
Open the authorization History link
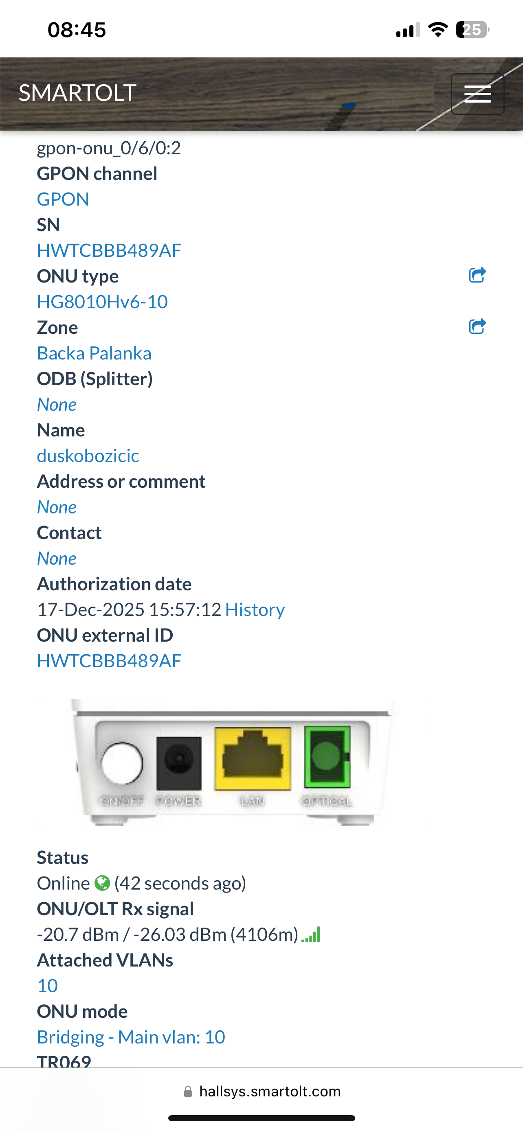255,610
